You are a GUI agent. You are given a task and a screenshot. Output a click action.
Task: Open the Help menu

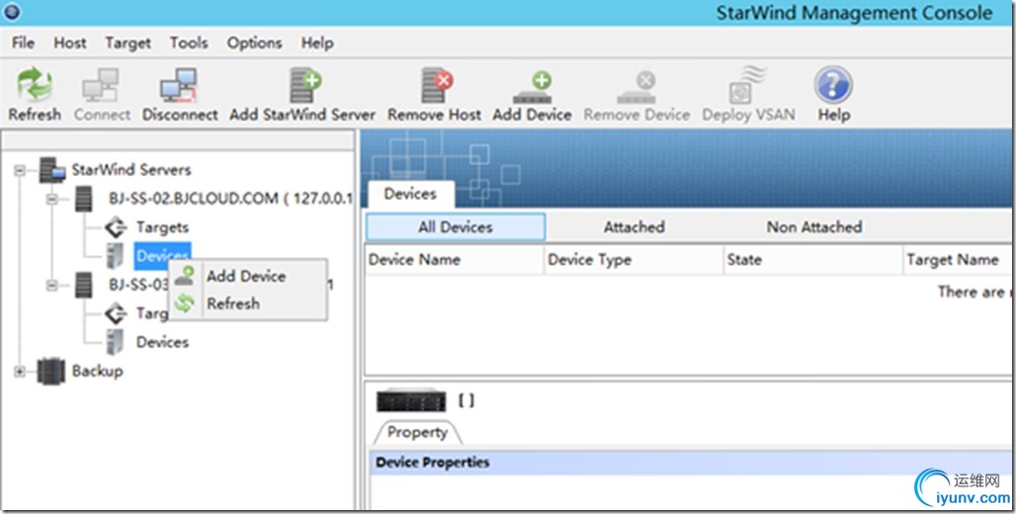click(317, 43)
